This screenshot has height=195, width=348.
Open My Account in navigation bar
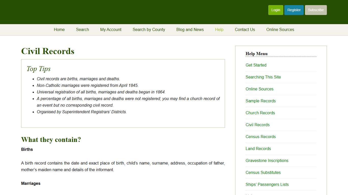(111, 30)
